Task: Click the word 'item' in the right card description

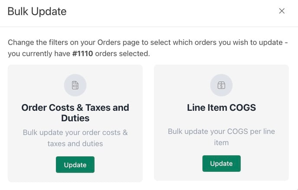Action: pos(221,142)
